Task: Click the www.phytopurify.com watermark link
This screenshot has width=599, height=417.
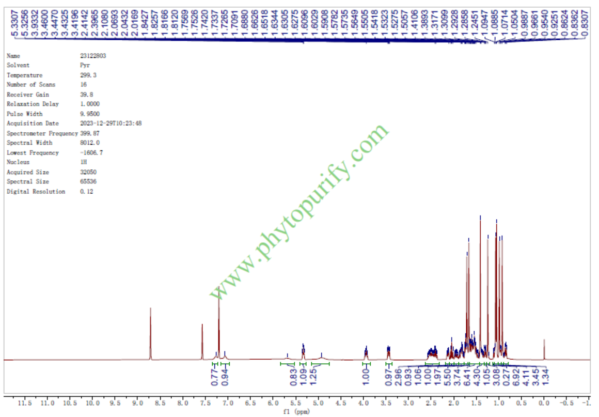Action: (x=299, y=212)
